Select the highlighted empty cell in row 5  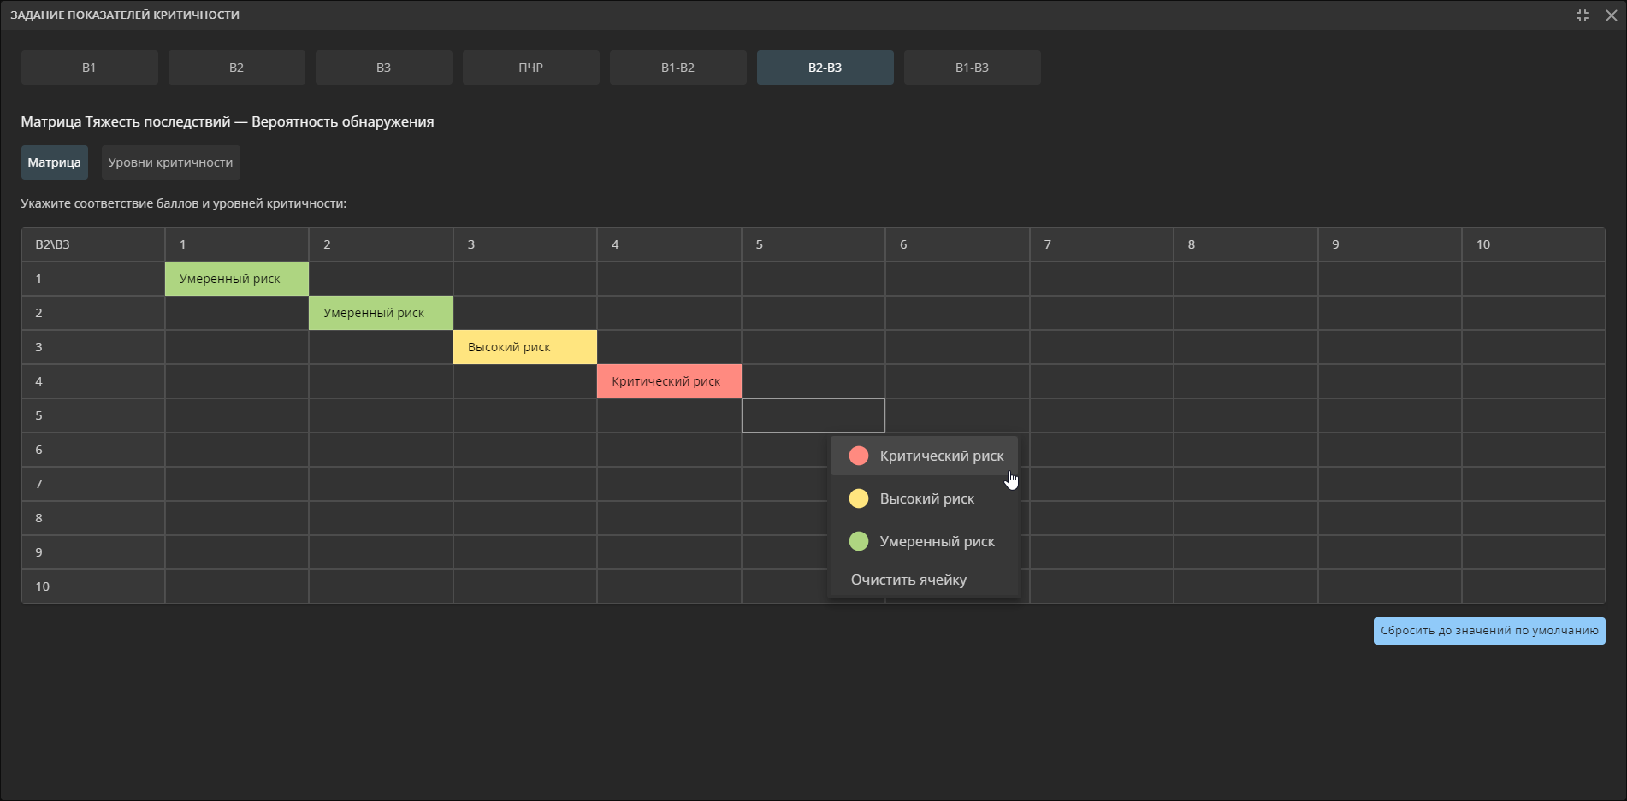[813, 415]
